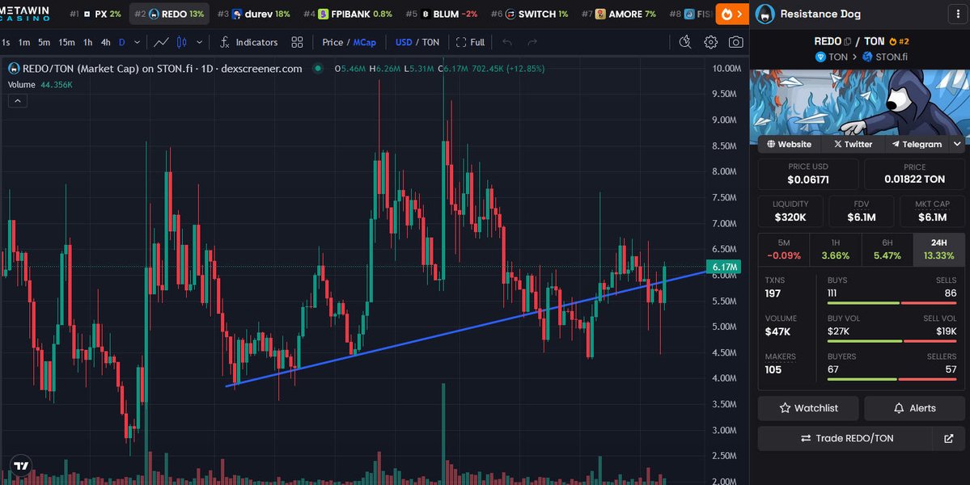Select the 5M price change tab

784,250
